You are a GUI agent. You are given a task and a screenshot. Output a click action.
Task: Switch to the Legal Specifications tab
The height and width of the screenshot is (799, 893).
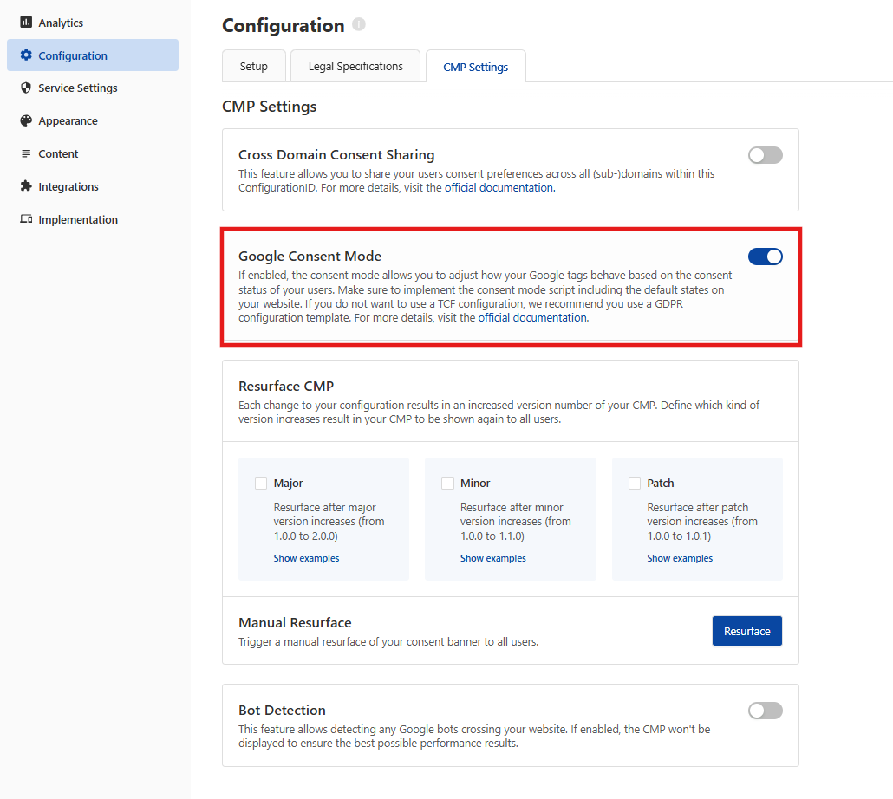coord(355,66)
